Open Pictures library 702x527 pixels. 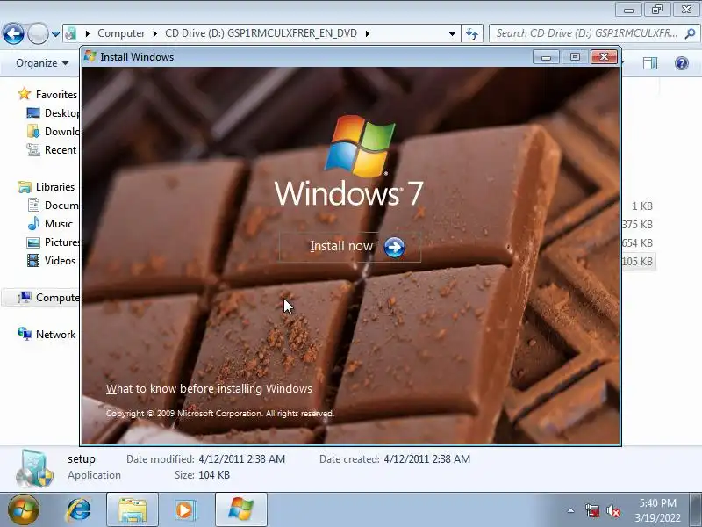61,242
